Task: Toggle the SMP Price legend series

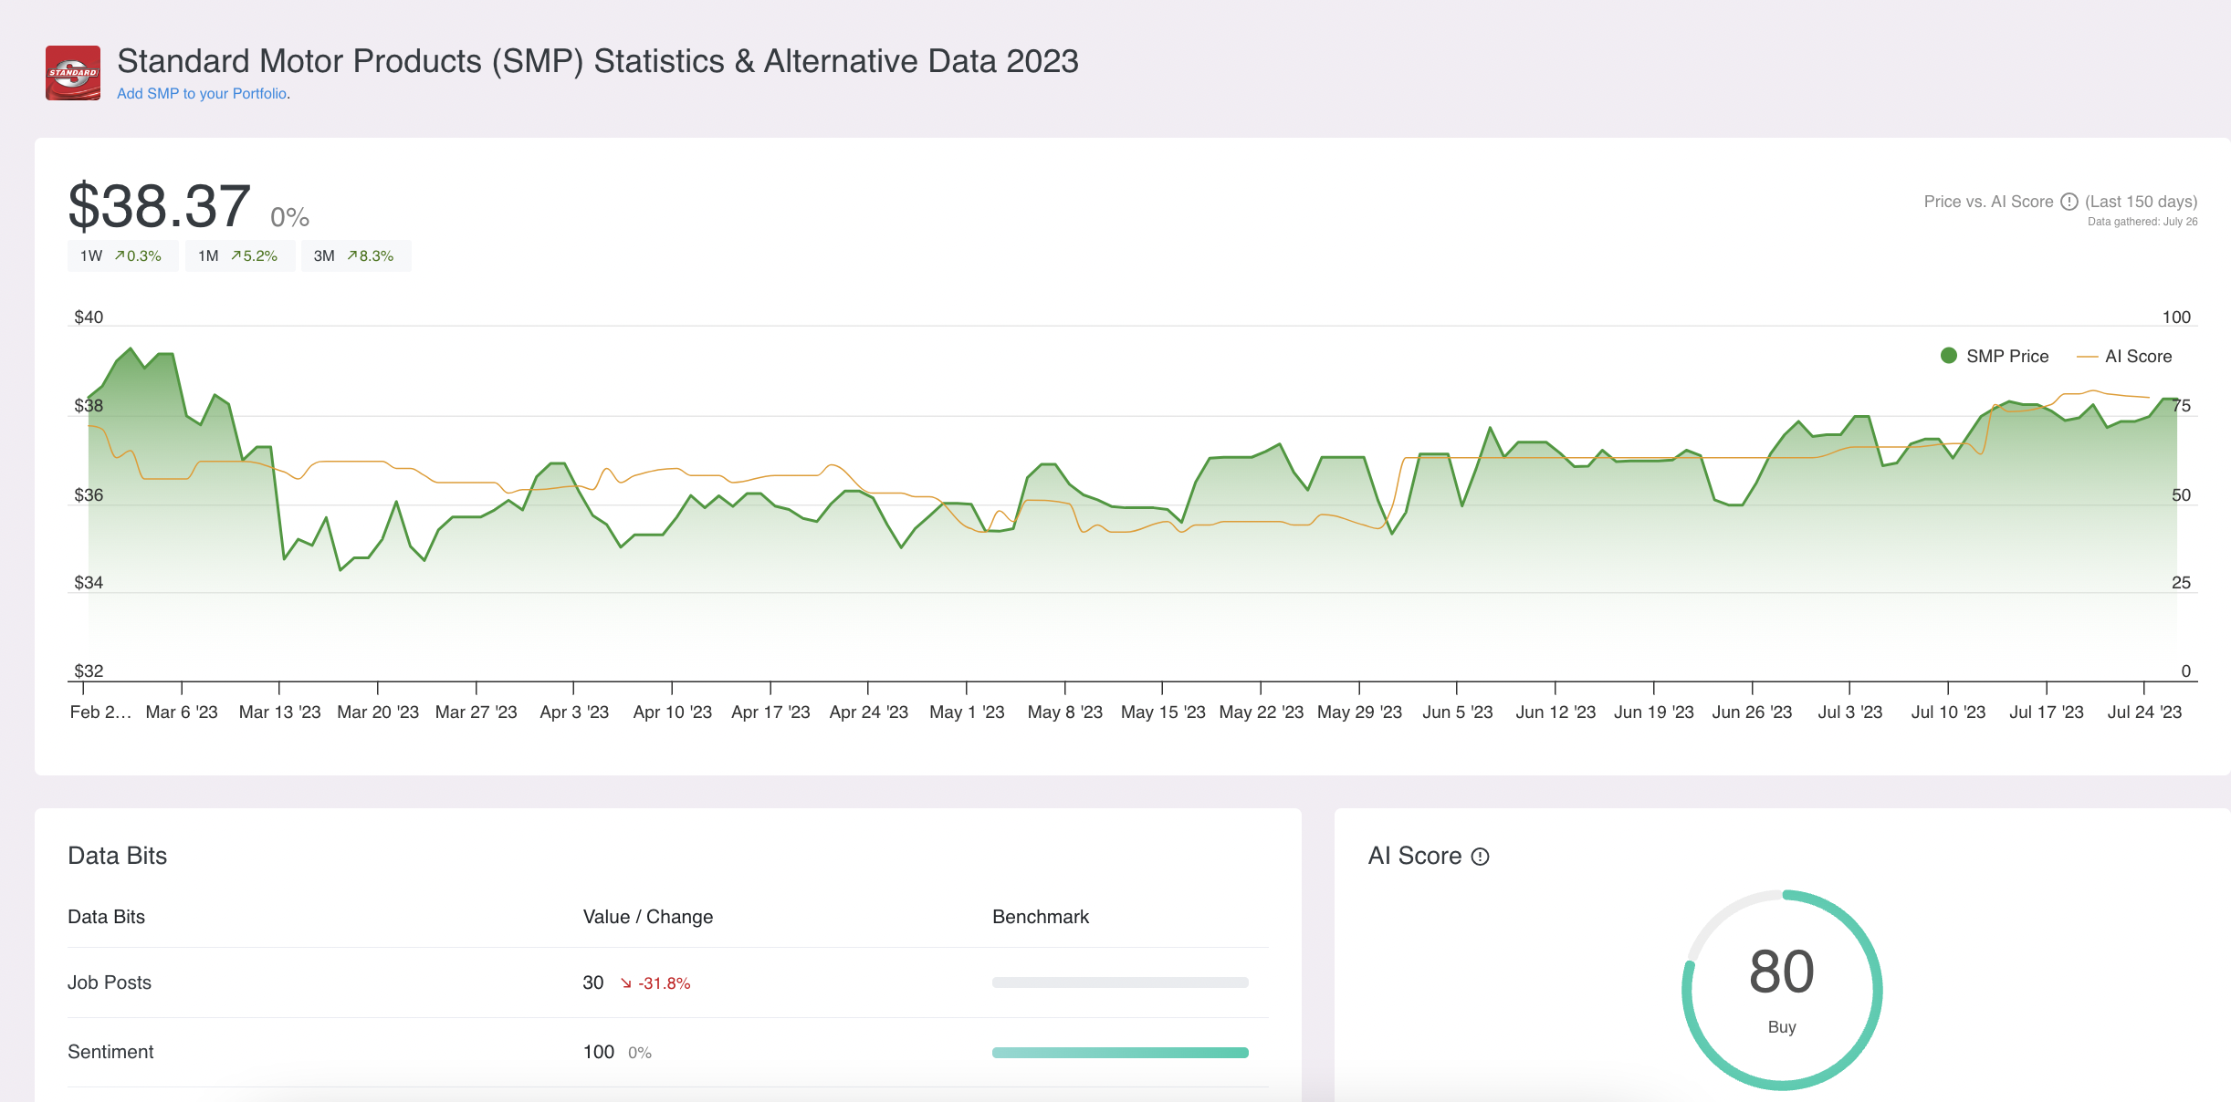Action: (1994, 356)
